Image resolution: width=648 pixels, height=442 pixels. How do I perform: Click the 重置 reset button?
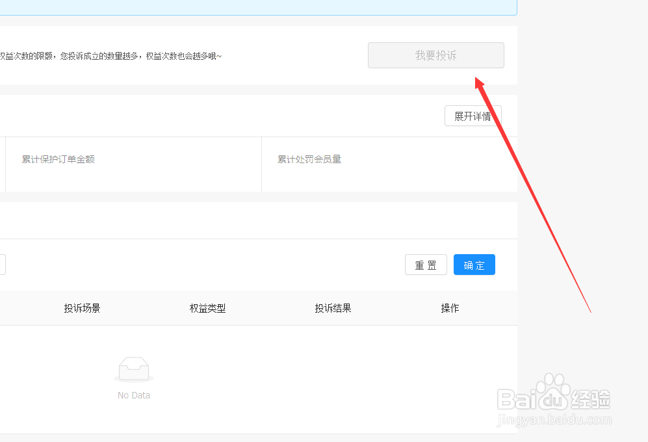(x=426, y=265)
